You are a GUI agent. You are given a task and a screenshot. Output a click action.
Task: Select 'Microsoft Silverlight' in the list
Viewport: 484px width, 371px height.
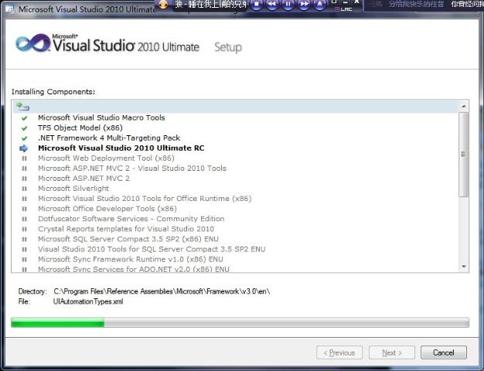click(x=73, y=189)
